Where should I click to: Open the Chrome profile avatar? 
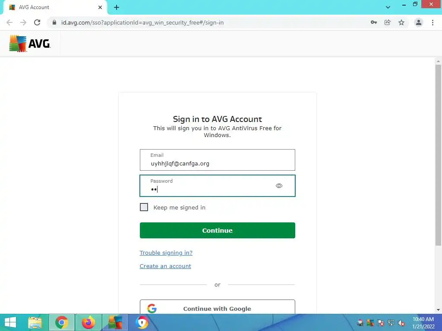(x=419, y=22)
